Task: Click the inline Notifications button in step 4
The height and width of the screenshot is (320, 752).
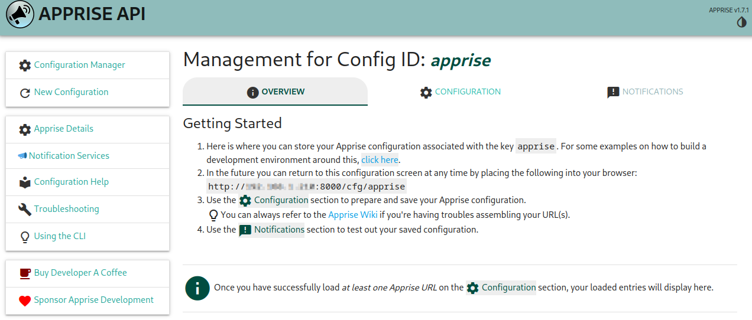Action: coord(272,230)
